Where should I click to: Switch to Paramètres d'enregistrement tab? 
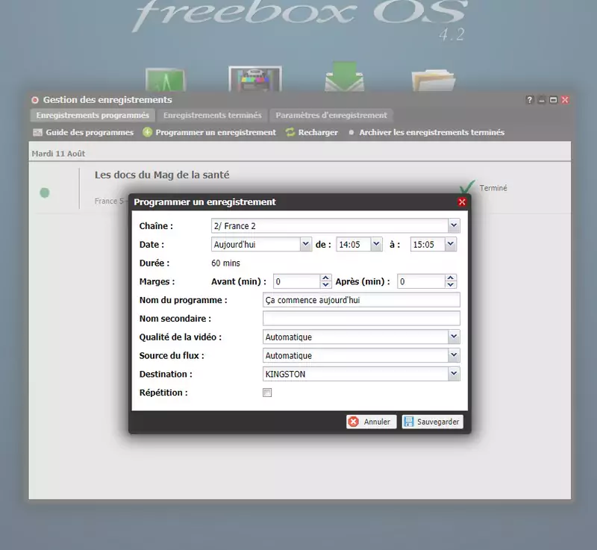pyautogui.click(x=331, y=116)
